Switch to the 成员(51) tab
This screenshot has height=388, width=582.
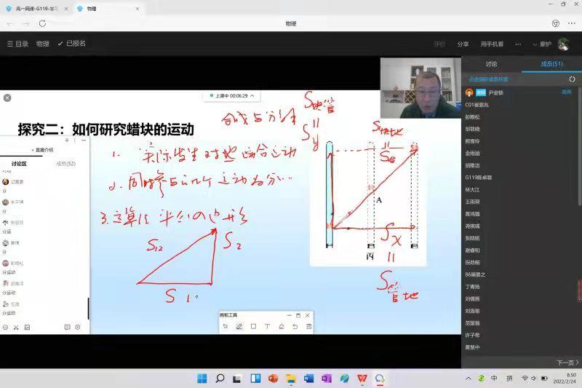coord(551,64)
